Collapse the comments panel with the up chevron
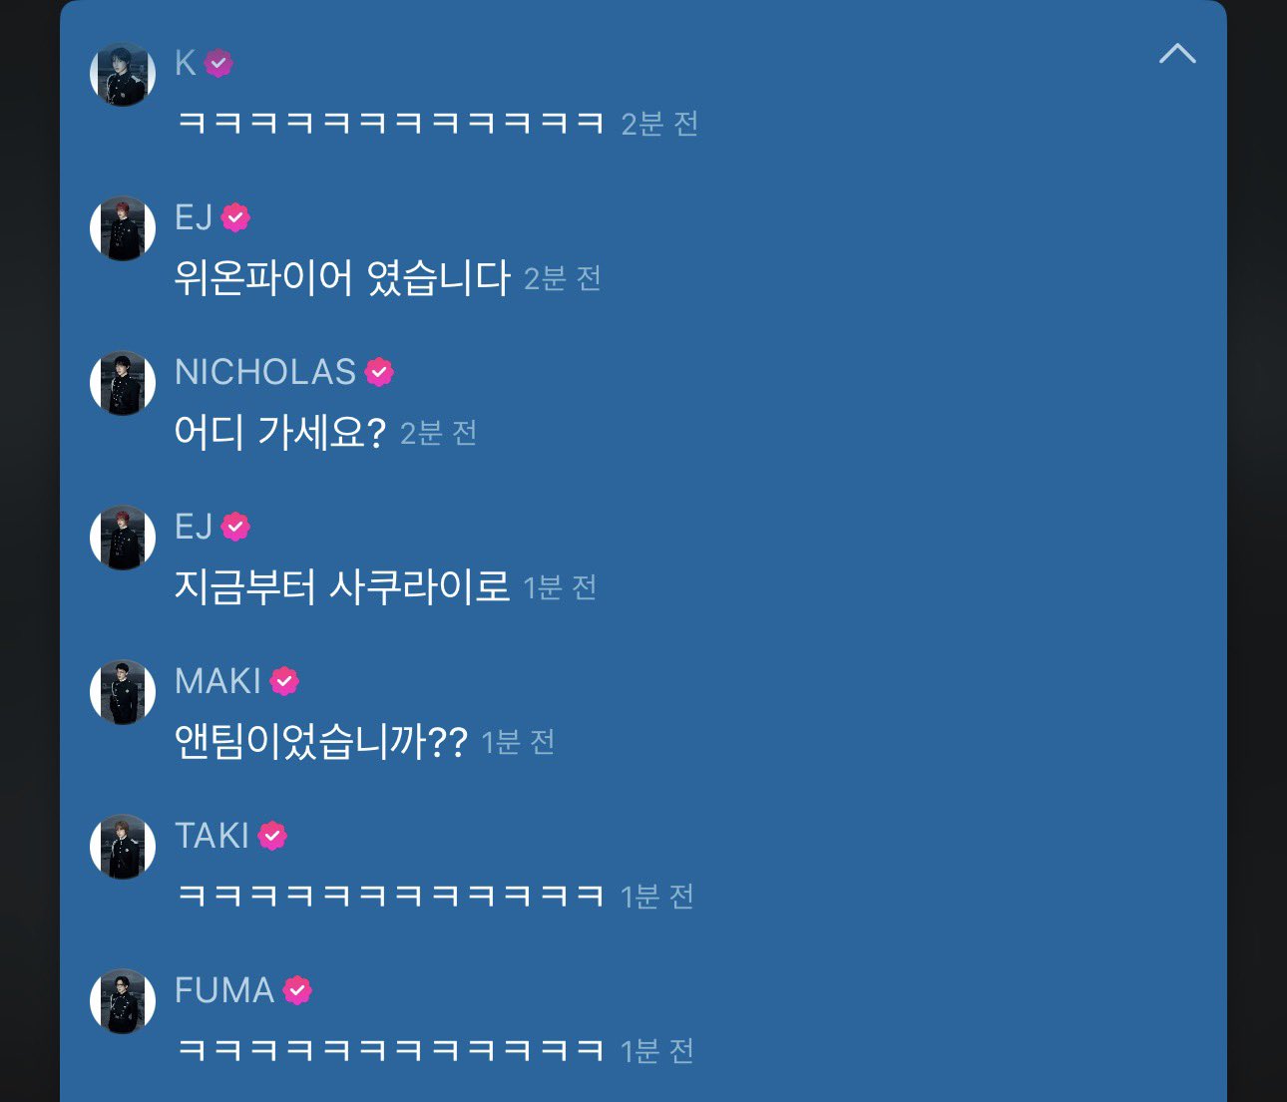This screenshot has height=1102, width=1287. pos(1177,54)
